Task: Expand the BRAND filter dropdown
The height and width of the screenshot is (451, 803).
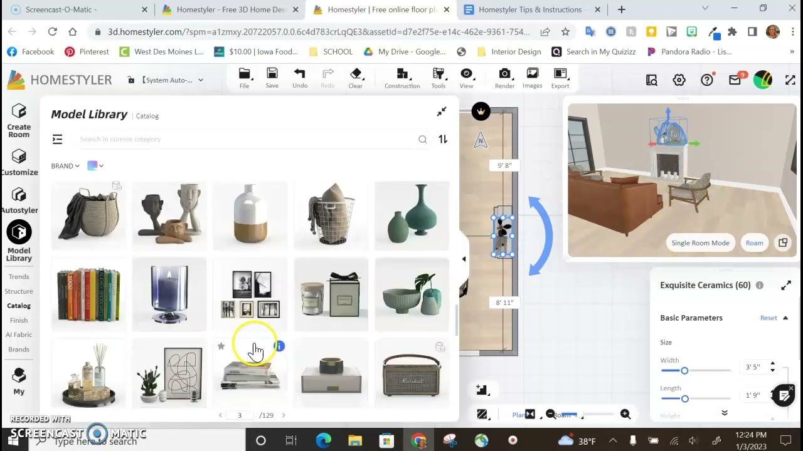Action: coord(65,166)
